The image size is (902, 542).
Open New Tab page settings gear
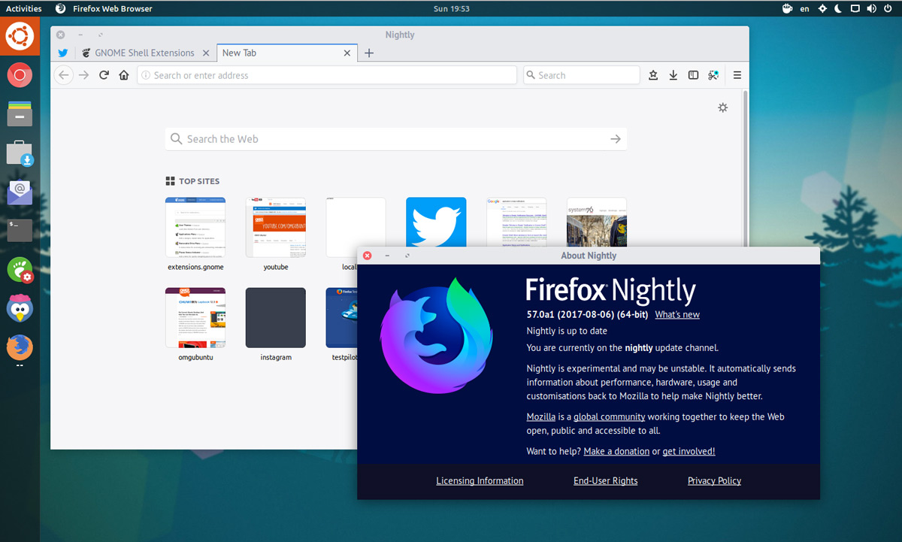pos(723,107)
